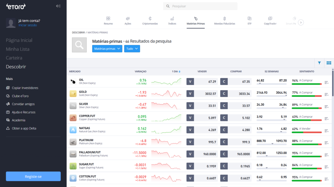334x187 pixels.
Task: Go to Página Inicial
Action: (19, 40)
